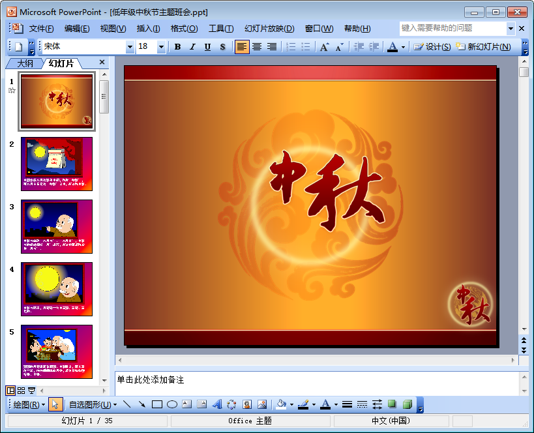Open 自选图形 (AutoShapes) dropdown

93,405
